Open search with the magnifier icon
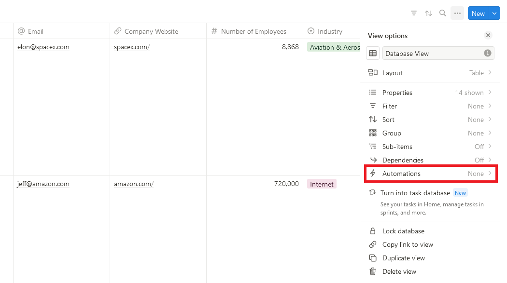 tap(443, 13)
